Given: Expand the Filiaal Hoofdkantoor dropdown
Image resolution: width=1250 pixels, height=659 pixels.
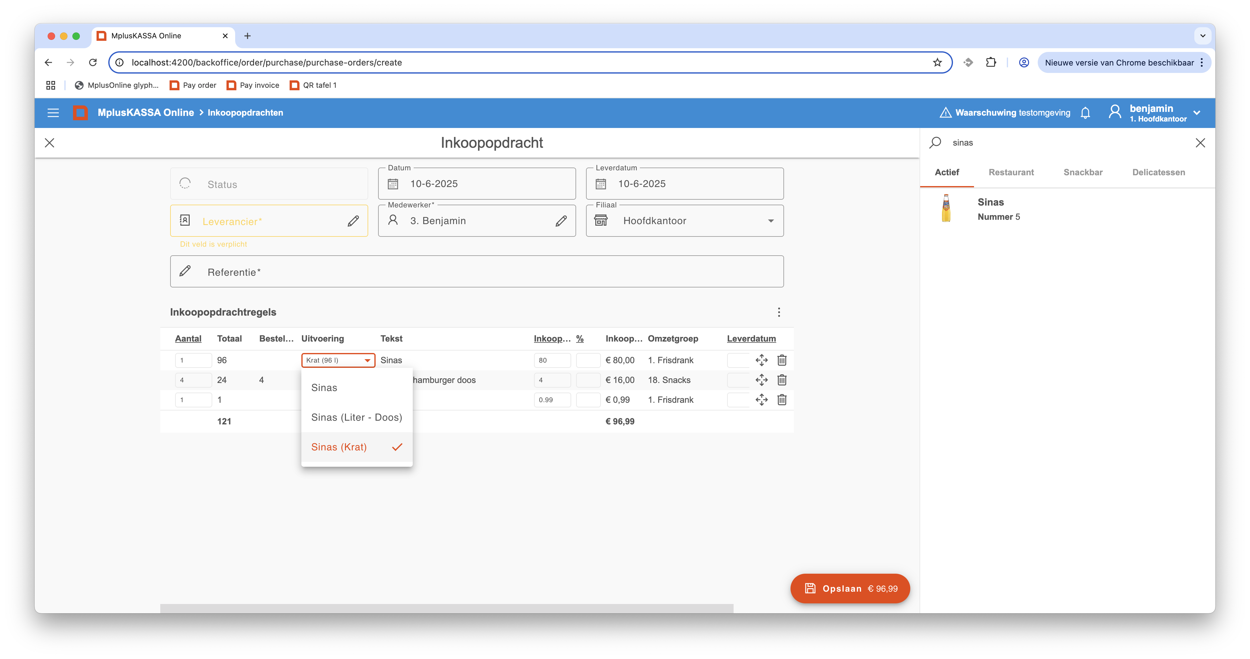Looking at the screenshot, I should [770, 221].
